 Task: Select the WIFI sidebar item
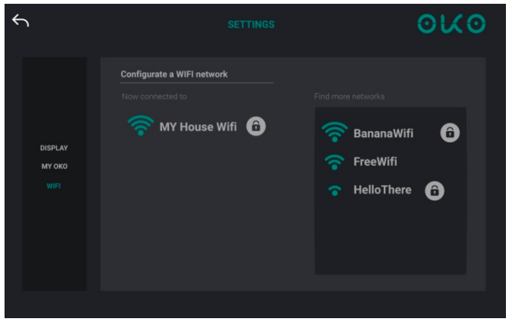click(54, 186)
